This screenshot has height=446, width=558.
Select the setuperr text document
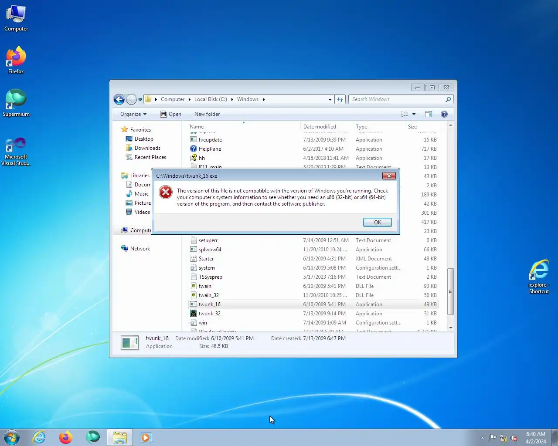(x=313, y=240)
